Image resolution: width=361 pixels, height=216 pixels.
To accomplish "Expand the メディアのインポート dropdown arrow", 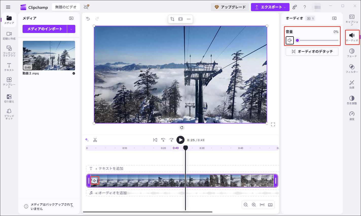I will coord(71,29).
